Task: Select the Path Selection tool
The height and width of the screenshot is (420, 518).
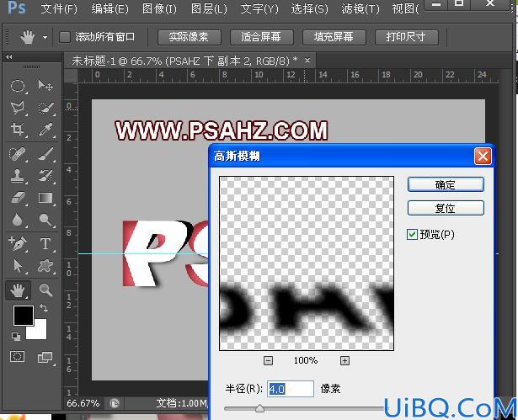Action: click(18, 266)
